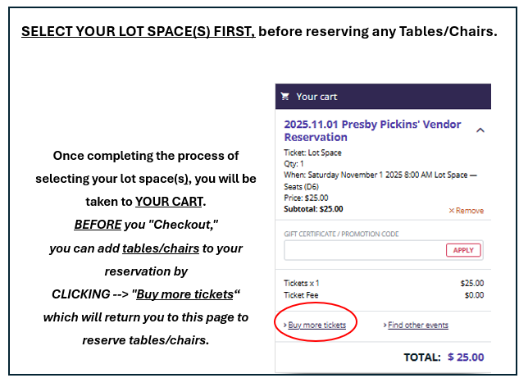This screenshot has height=378, width=519.
Task: Click the shopping cart icon in header
Action: [x=285, y=96]
